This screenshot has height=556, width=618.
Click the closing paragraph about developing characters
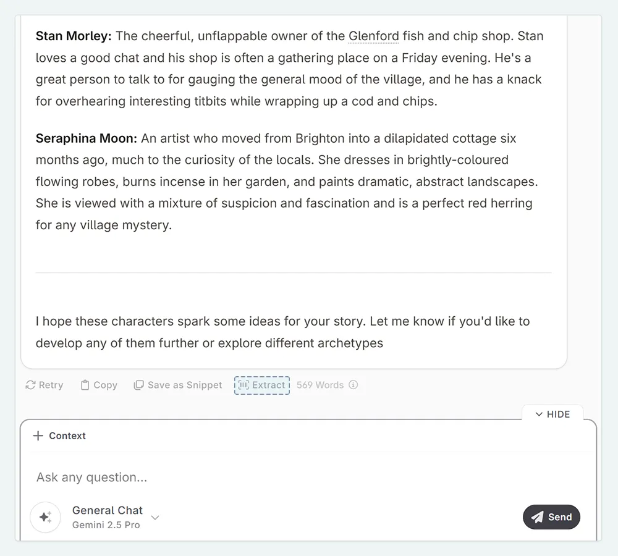pyautogui.click(x=282, y=332)
